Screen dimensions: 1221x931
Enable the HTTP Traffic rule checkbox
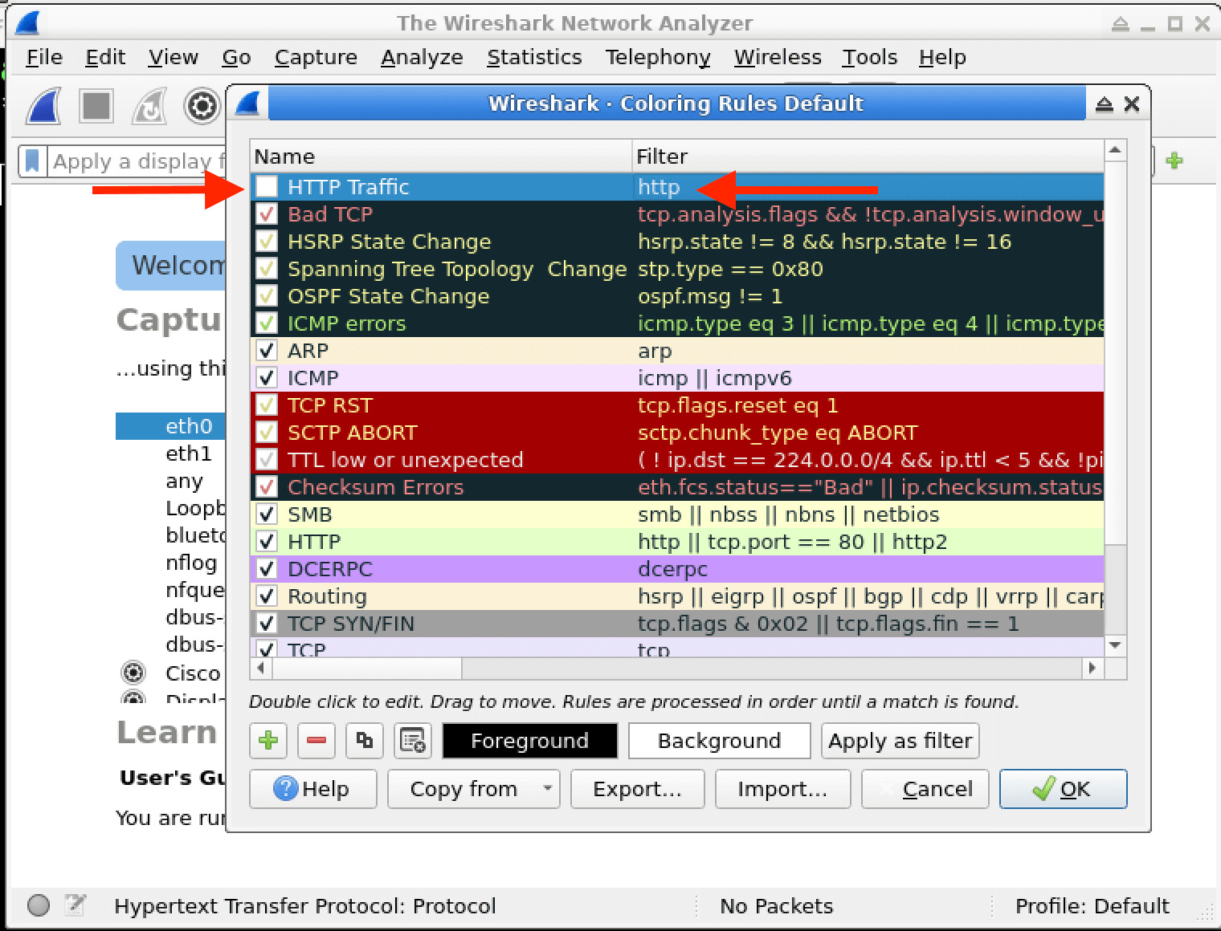(x=267, y=187)
